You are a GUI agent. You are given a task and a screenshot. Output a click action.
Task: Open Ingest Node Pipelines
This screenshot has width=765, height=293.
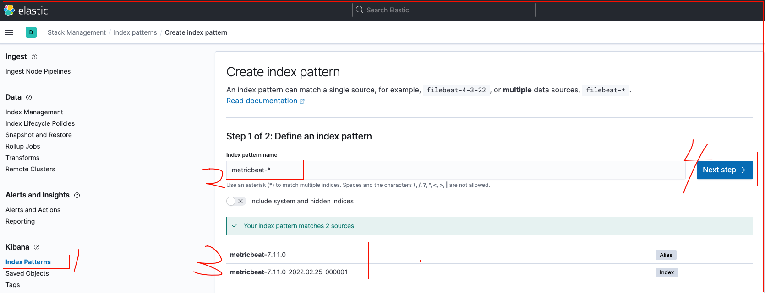38,71
